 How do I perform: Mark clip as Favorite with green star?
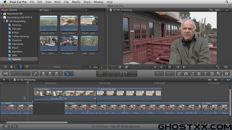(x=14, y=74)
